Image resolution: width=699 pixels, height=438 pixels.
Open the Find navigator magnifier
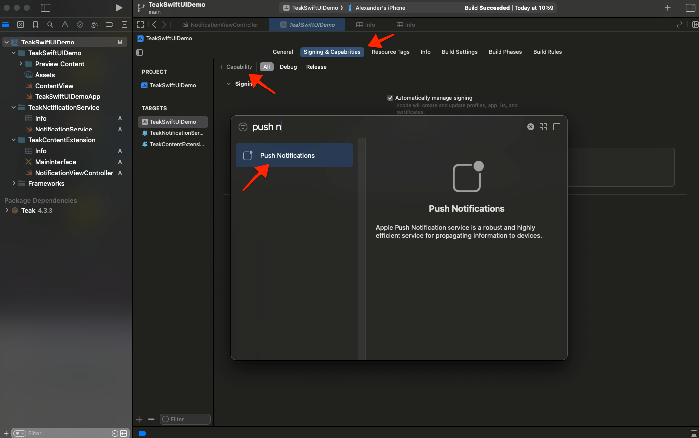coord(50,24)
